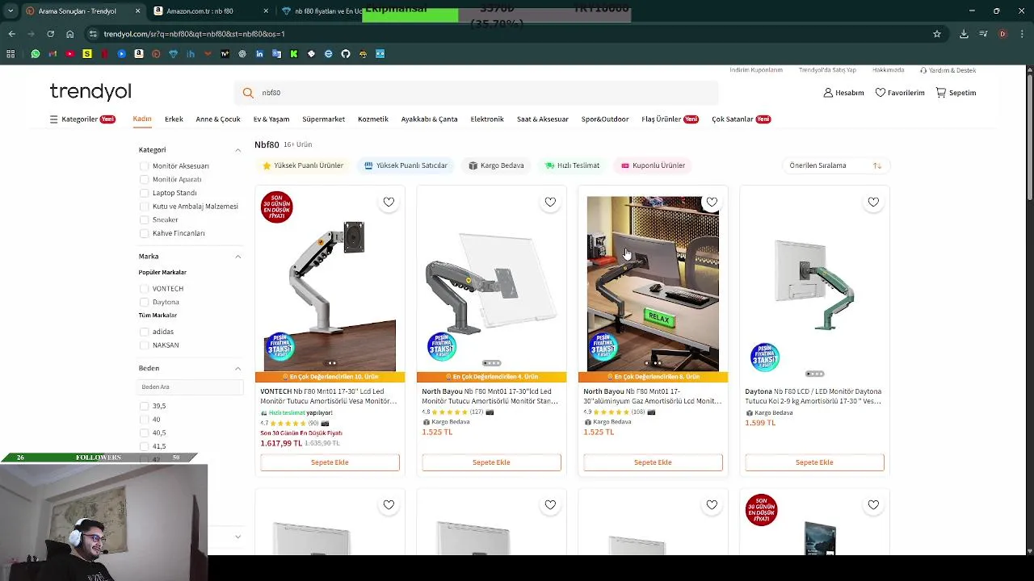Favorite the Daytona Nb F80 product heart
Screen dimensions: 1034x581
pyautogui.click(x=873, y=202)
